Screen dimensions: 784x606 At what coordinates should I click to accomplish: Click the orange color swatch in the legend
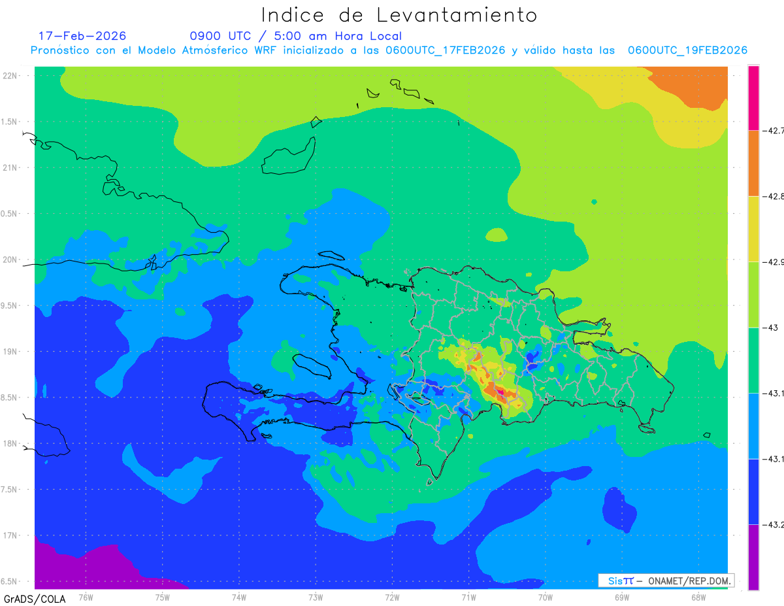click(753, 163)
